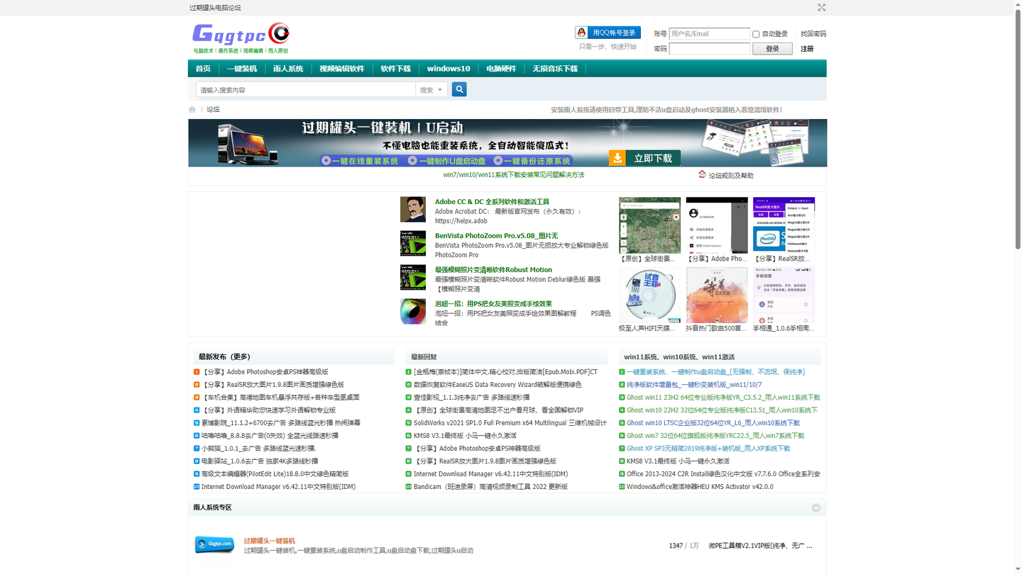Open the 视频编辑软件 nav menu
This screenshot has width=1022, height=574.
click(x=341, y=69)
